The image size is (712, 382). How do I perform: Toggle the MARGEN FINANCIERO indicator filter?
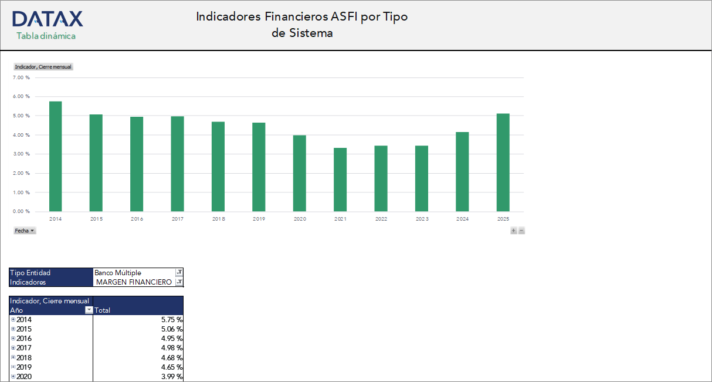pos(135,282)
